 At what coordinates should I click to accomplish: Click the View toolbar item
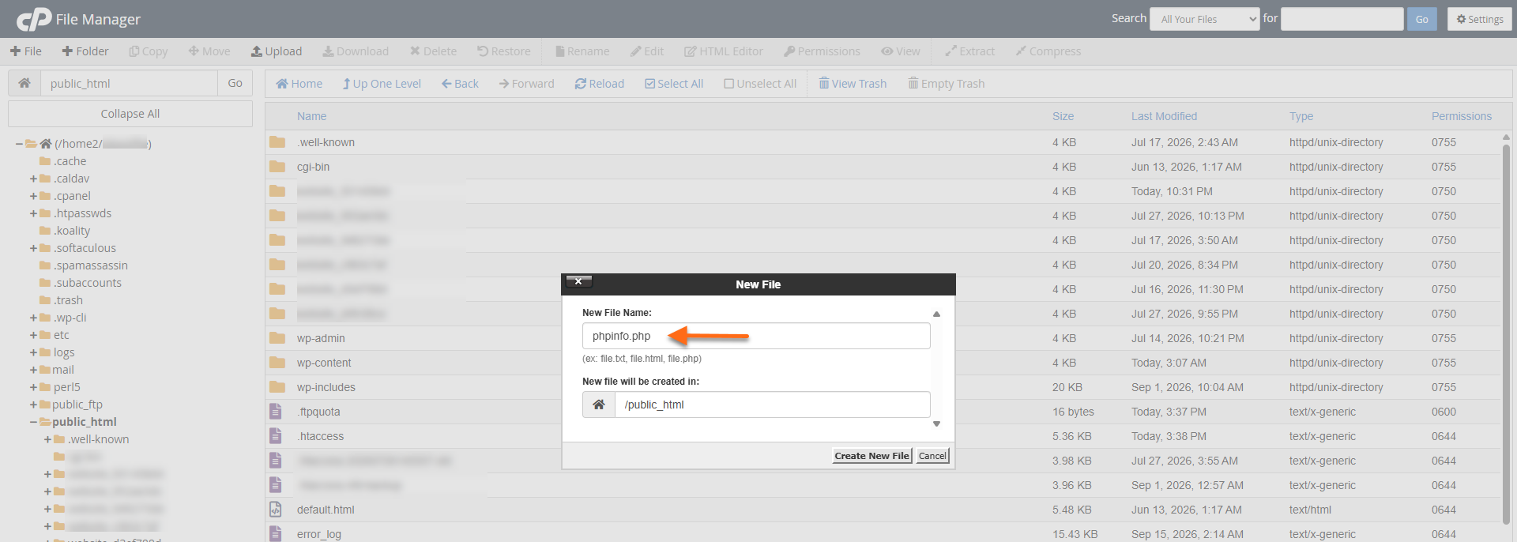[901, 51]
